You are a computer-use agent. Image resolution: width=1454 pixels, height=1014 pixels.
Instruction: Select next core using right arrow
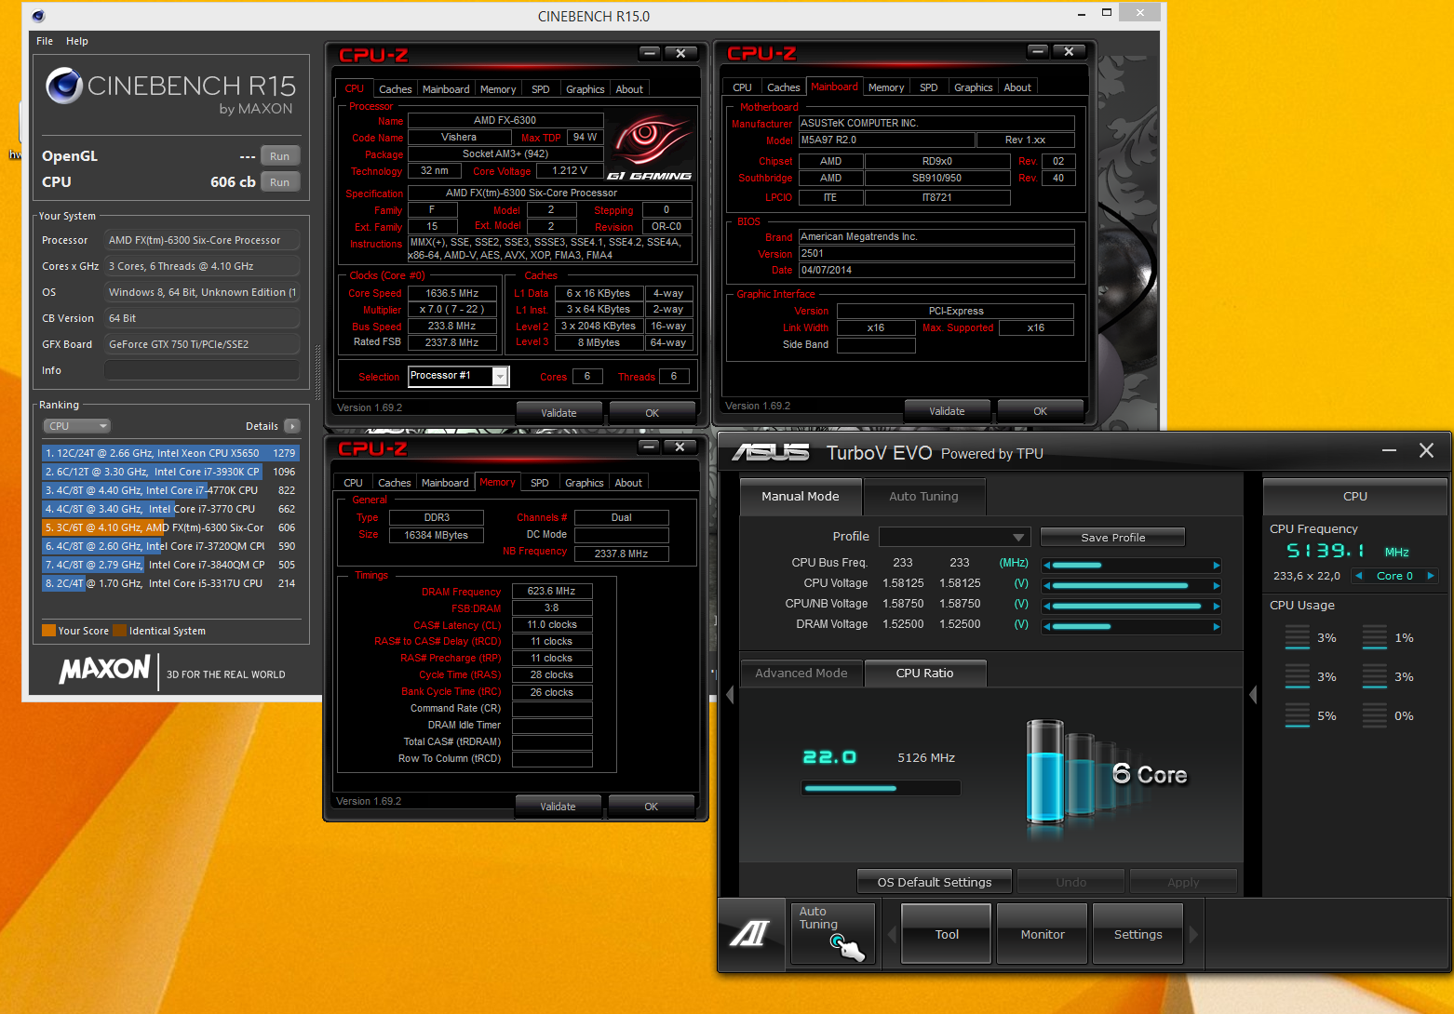click(1431, 576)
